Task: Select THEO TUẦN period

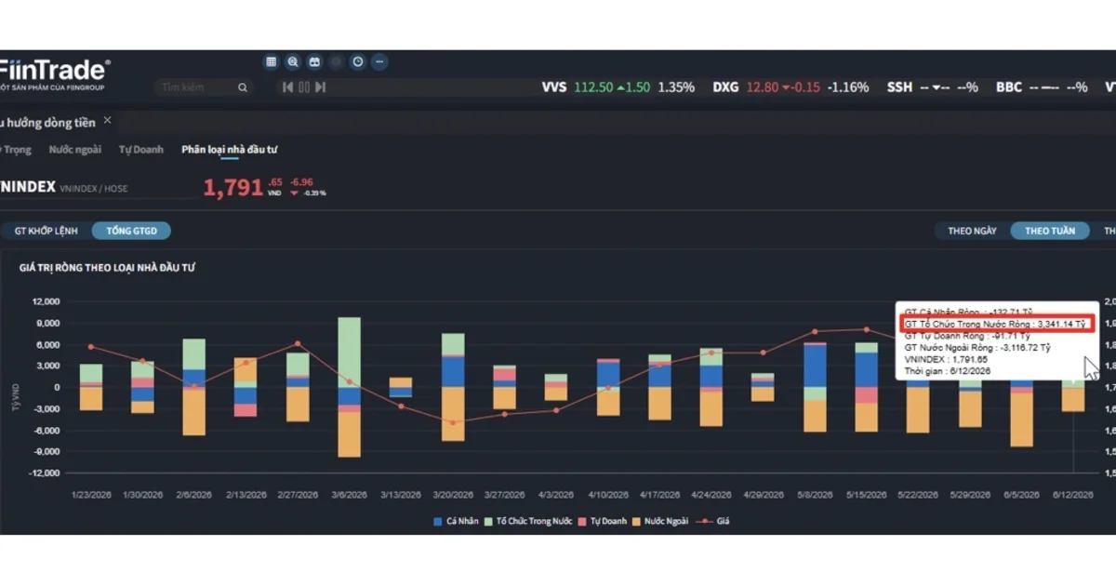Action: coord(1050,231)
